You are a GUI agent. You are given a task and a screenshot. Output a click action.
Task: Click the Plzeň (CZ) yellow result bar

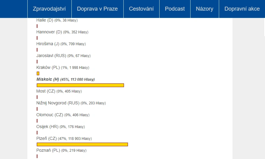click(x=82, y=144)
